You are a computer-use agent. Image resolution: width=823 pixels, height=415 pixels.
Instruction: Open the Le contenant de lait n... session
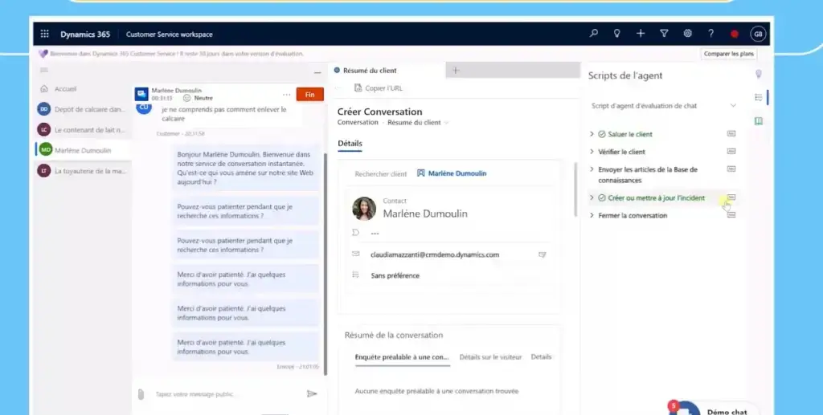[83, 129]
